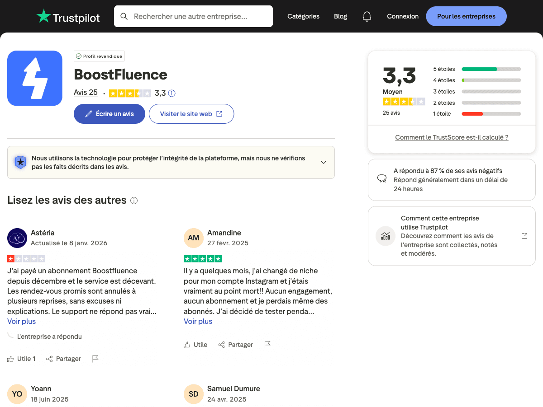This screenshot has width=543, height=407.
Task: Focus the Rechercher une autre entreprise field
Action: pyautogui.click(x=193, y=16)
